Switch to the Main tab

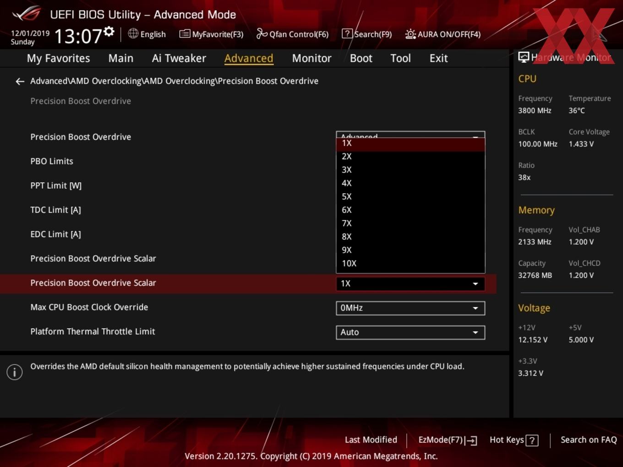click(x=121, y=58)
